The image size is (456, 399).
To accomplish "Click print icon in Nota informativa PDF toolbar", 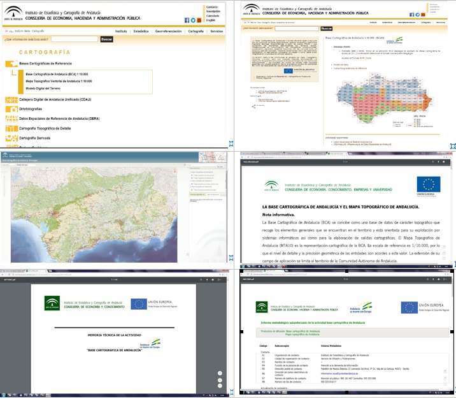I will [444, 161].
